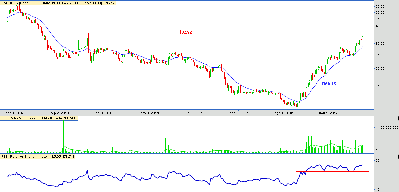
Task: Select the upper red RSI channel line
Action: pyautogui.click(x=332, y=164)
